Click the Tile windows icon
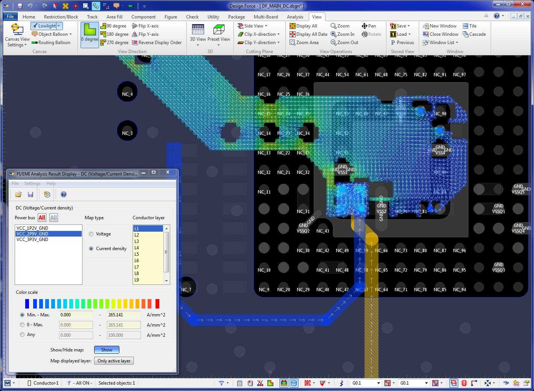Image resolution: width=534 pixels, height=391 pixels. point(465,26)
